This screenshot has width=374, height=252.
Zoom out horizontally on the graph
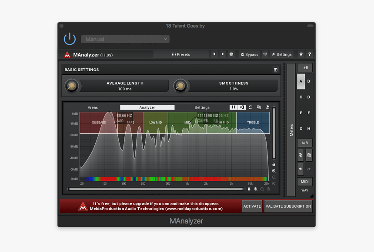pyautogui.click(x=262, y=189)
